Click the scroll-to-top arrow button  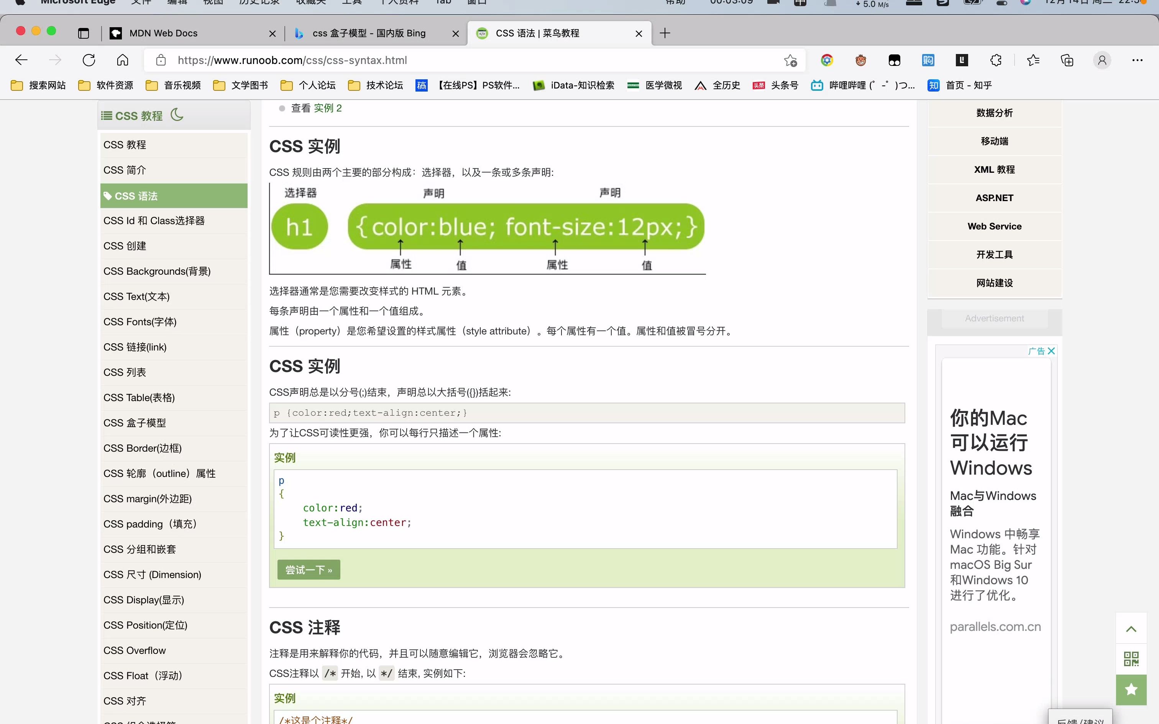[x=1131, y=628]
